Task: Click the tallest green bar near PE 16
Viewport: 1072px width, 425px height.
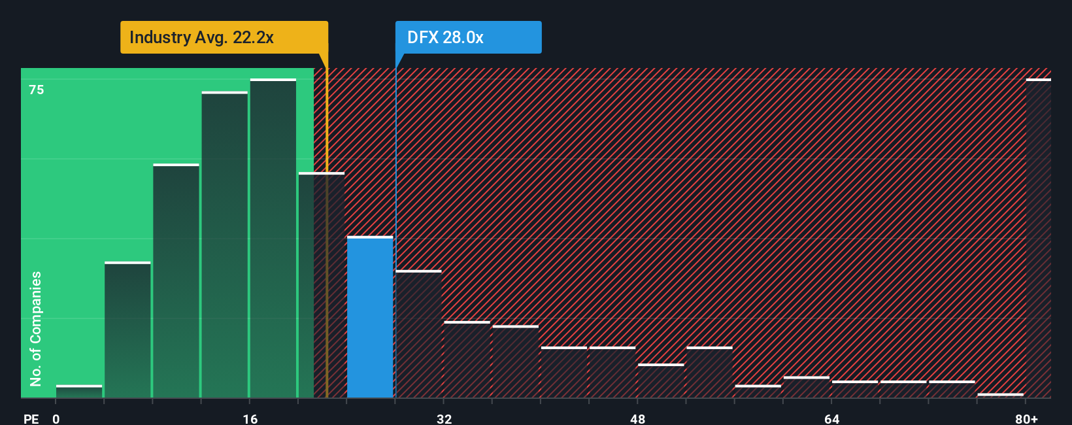Action: 273,238
